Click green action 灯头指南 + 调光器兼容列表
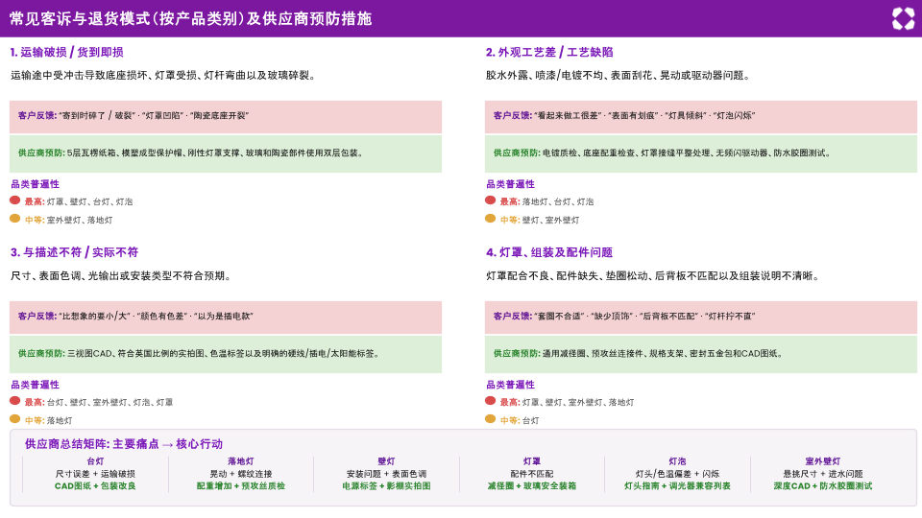The width and height of the screenshot is (922, 518). click(677, 486)
